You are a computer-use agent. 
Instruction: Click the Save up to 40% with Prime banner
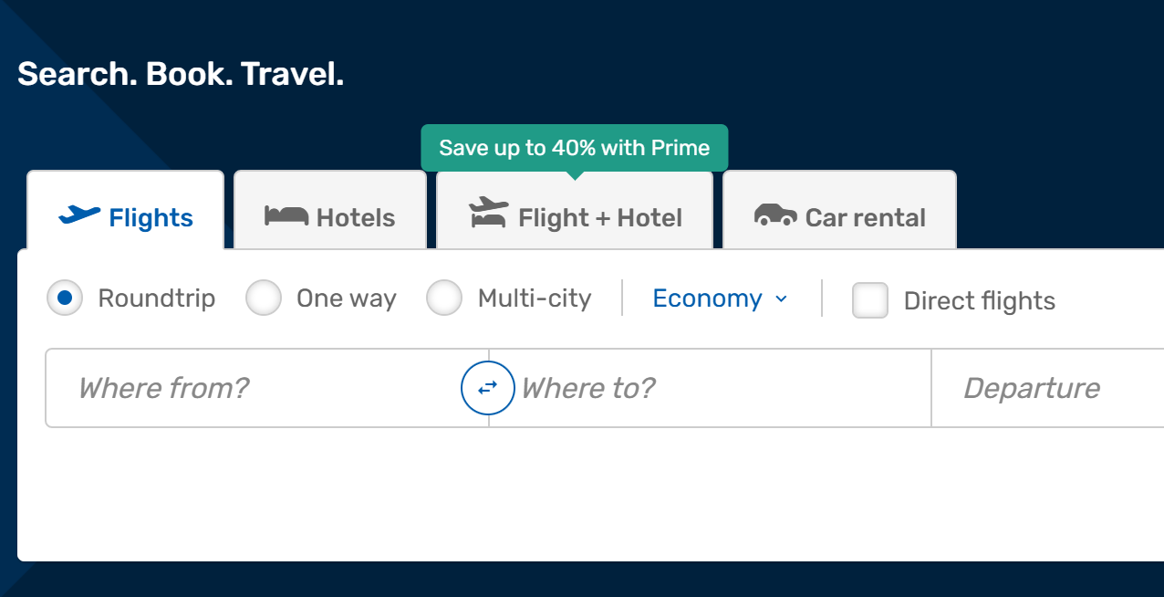pos(575,148)
